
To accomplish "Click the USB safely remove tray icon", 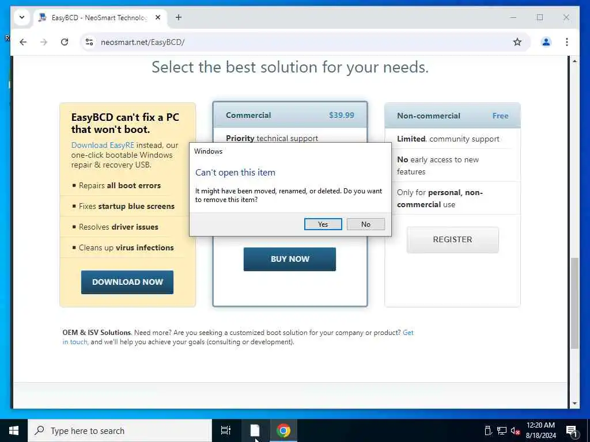I will 488,430.
